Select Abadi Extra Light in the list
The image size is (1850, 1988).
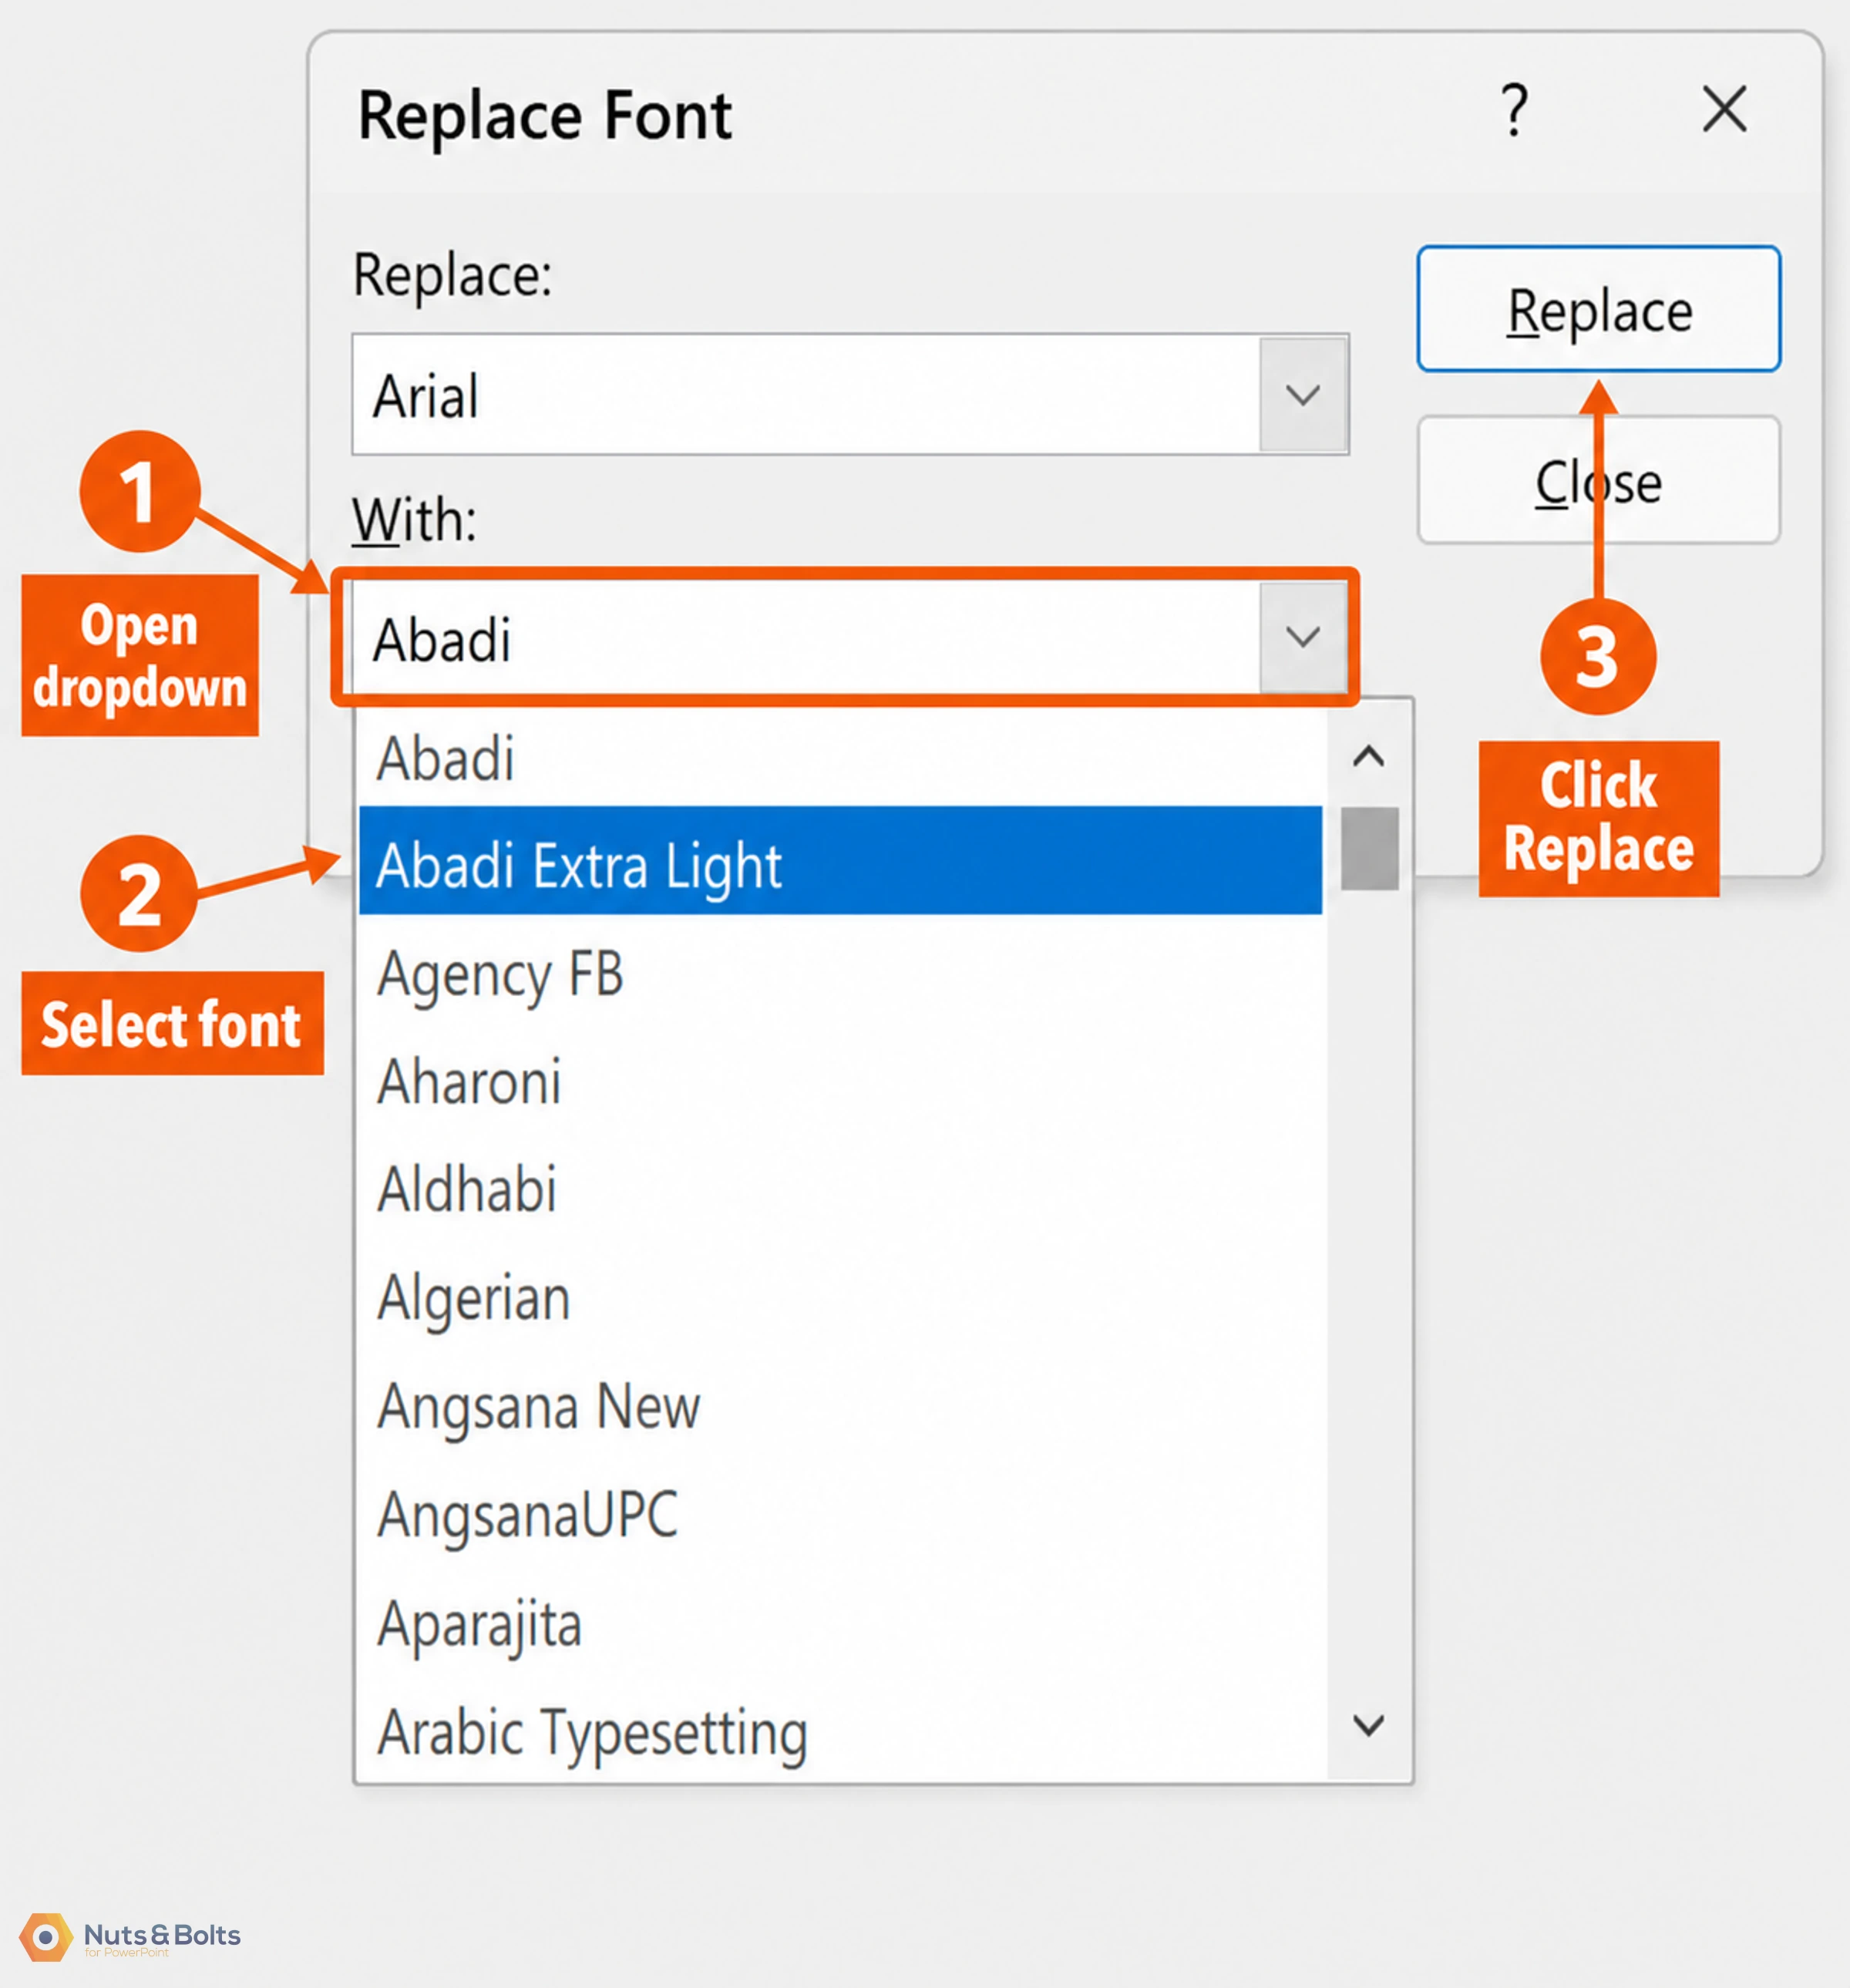pyautogui.click(x=841, y=860)
